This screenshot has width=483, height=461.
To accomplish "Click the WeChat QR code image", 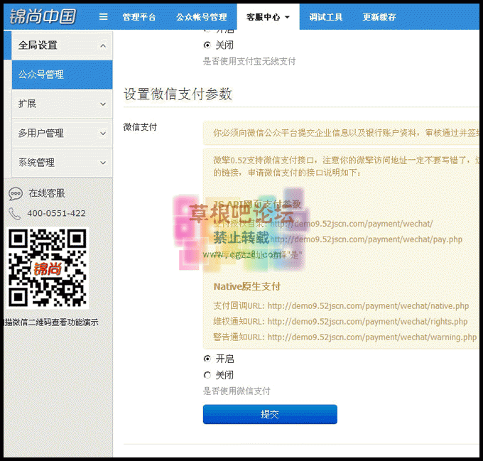I will click(48, 269).
